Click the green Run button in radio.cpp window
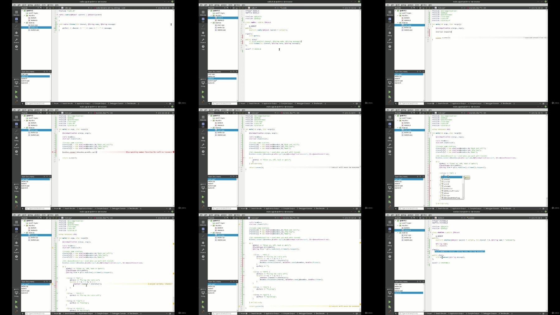The width and height of the screenshot is (560, 315). [16, 92]
